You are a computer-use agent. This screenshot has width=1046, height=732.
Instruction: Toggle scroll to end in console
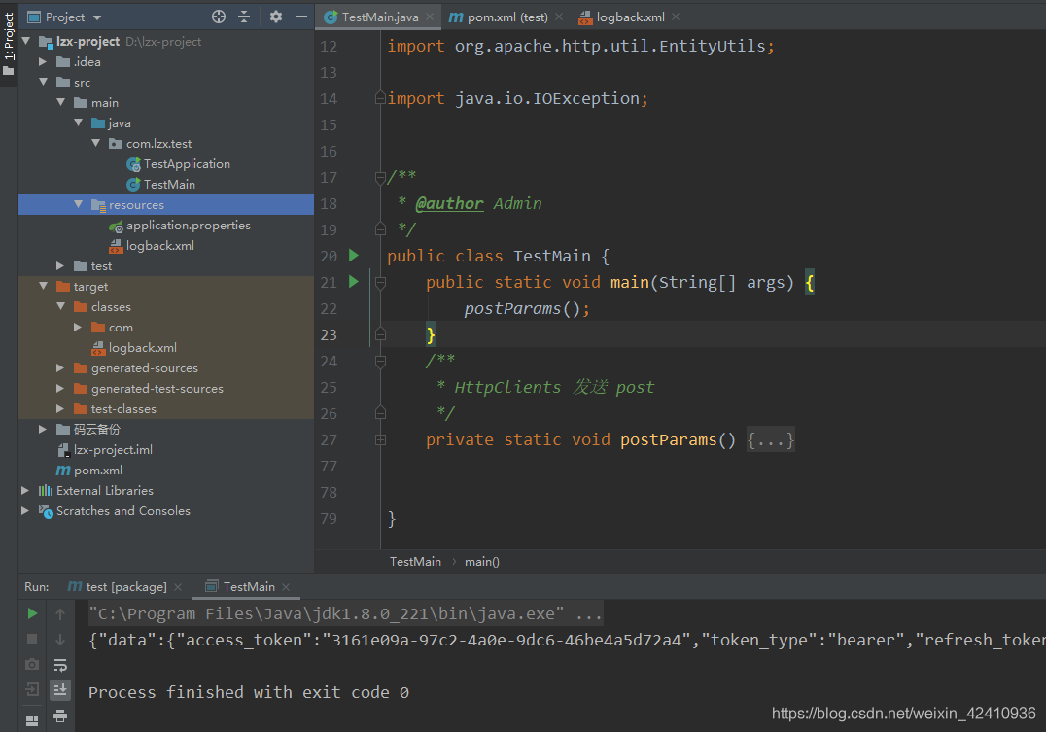point(60,689)
